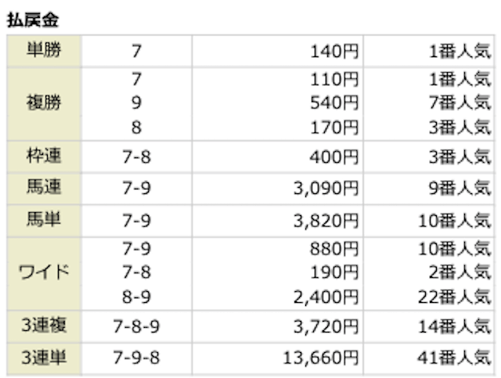Select the 馬単 row label
The image size is (501, 378).
(42, 221)
